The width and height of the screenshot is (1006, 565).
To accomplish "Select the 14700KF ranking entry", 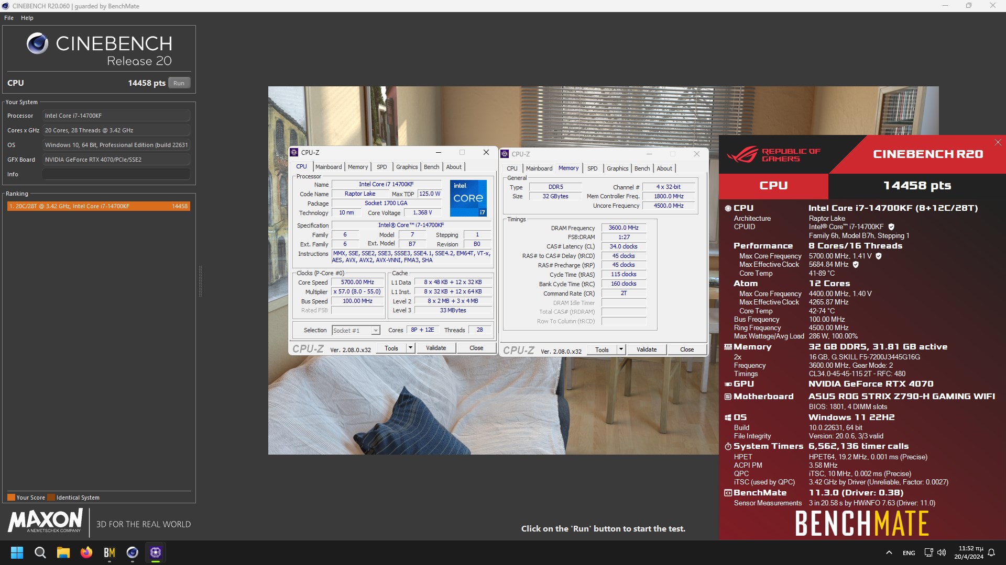I will pos(99,206).
